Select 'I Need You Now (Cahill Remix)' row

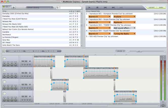[x=41, y=19]
